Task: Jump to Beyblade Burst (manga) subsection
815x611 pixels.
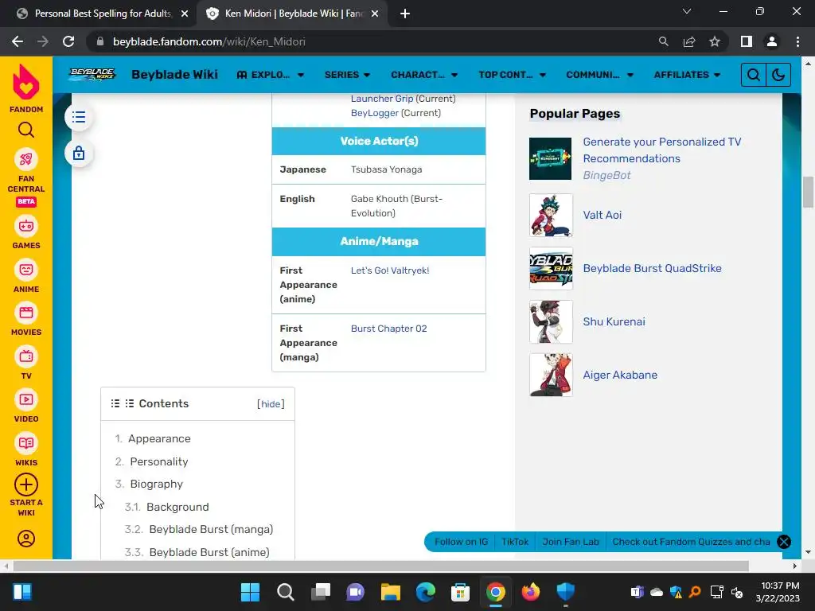Action: tap(211, 529)
